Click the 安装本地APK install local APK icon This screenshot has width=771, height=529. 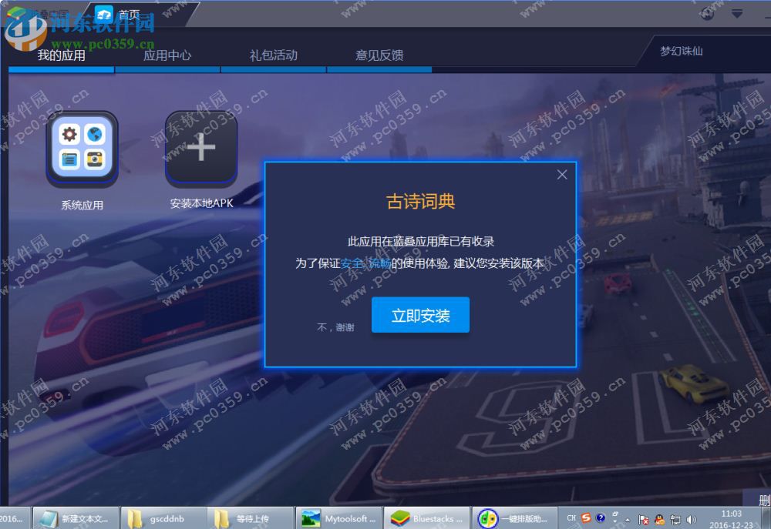coord(200,148)
